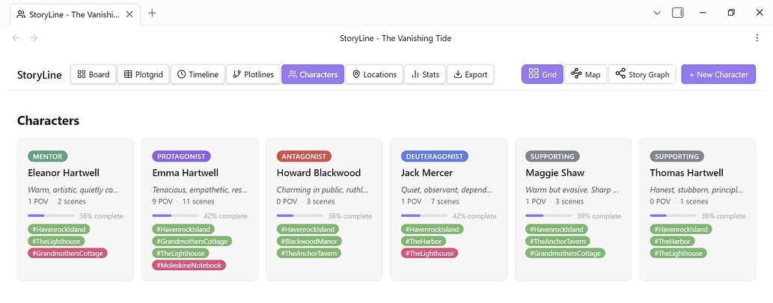
Task: Click Eleanor Hartwell's progress bar
Action: click(x=51, y=215)
